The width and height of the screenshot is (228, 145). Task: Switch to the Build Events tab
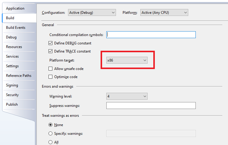[16, 28]
